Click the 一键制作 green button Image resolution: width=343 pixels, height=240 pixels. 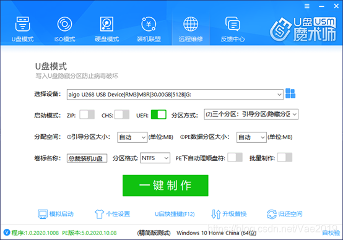(x=165, y=186)
